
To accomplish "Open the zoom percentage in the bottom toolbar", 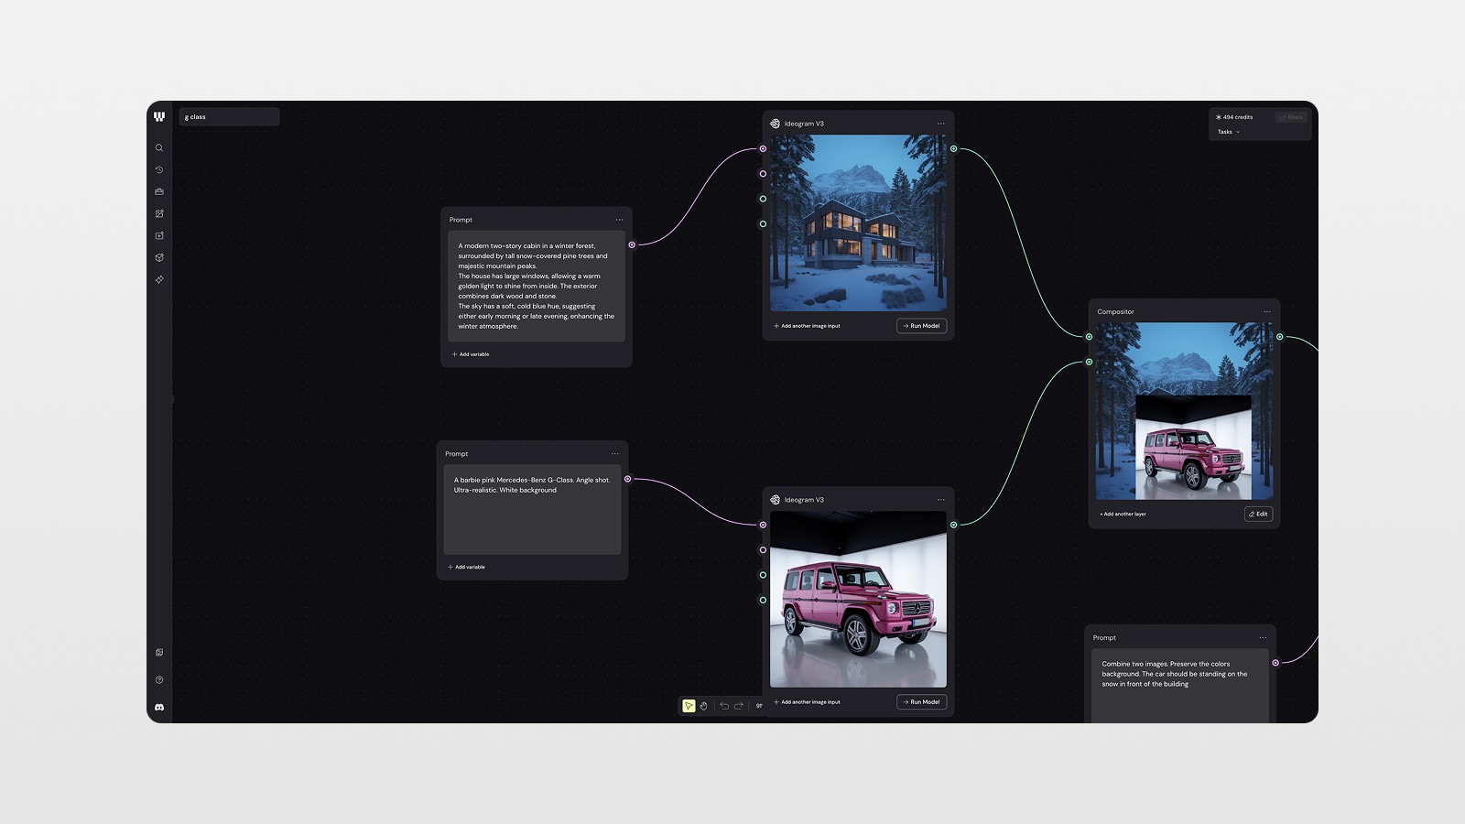I will click(758, 706).
